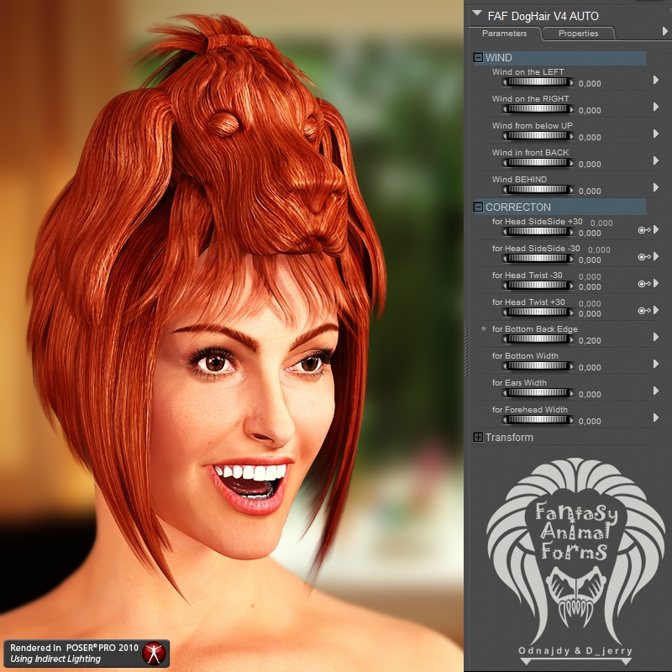The height and width of the screenshot is (672, 672).
Task: Open the arrow menu for Forehead Width
Action: tap(656, 417)
